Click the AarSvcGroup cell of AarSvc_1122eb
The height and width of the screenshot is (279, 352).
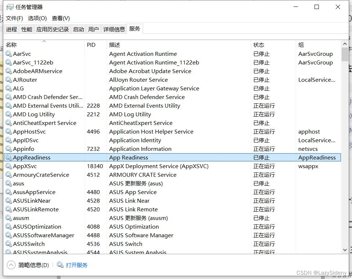click(x=315, y=63)
